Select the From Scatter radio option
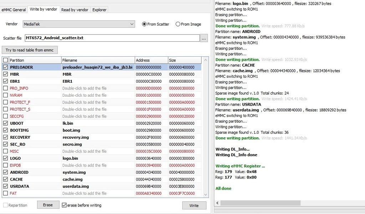365x214 pixels. 144,24
